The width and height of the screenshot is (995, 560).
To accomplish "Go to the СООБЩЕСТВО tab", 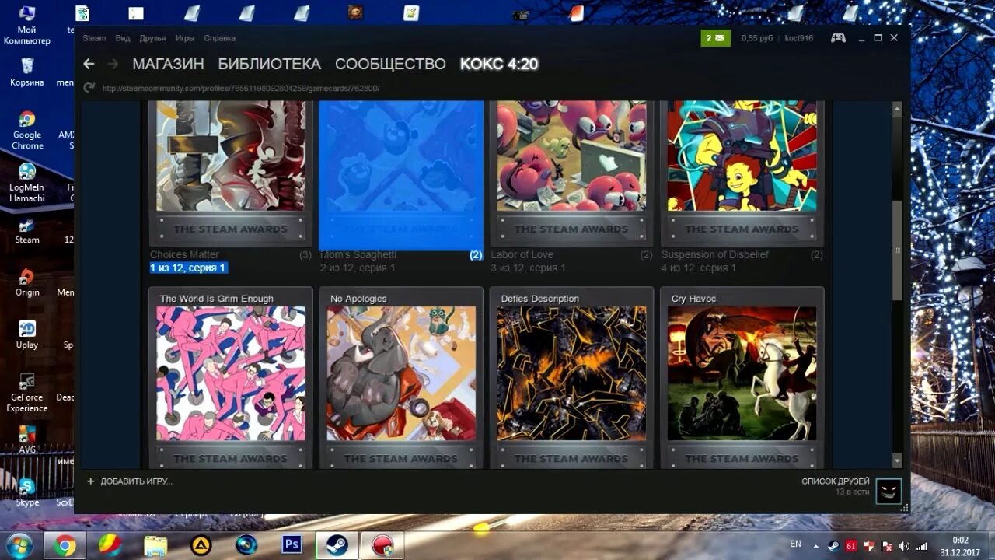I will pyautogui.click(x=390, y=64).
